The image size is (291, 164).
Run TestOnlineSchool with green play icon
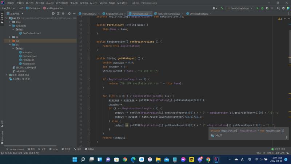(x=258, y=8)
